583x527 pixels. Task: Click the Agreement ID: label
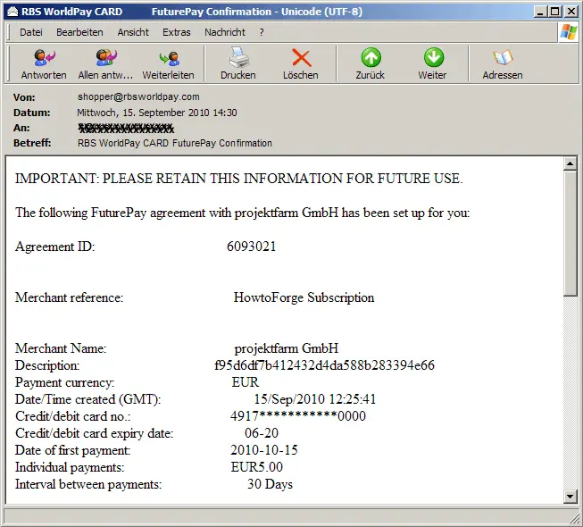pos(55,247)
